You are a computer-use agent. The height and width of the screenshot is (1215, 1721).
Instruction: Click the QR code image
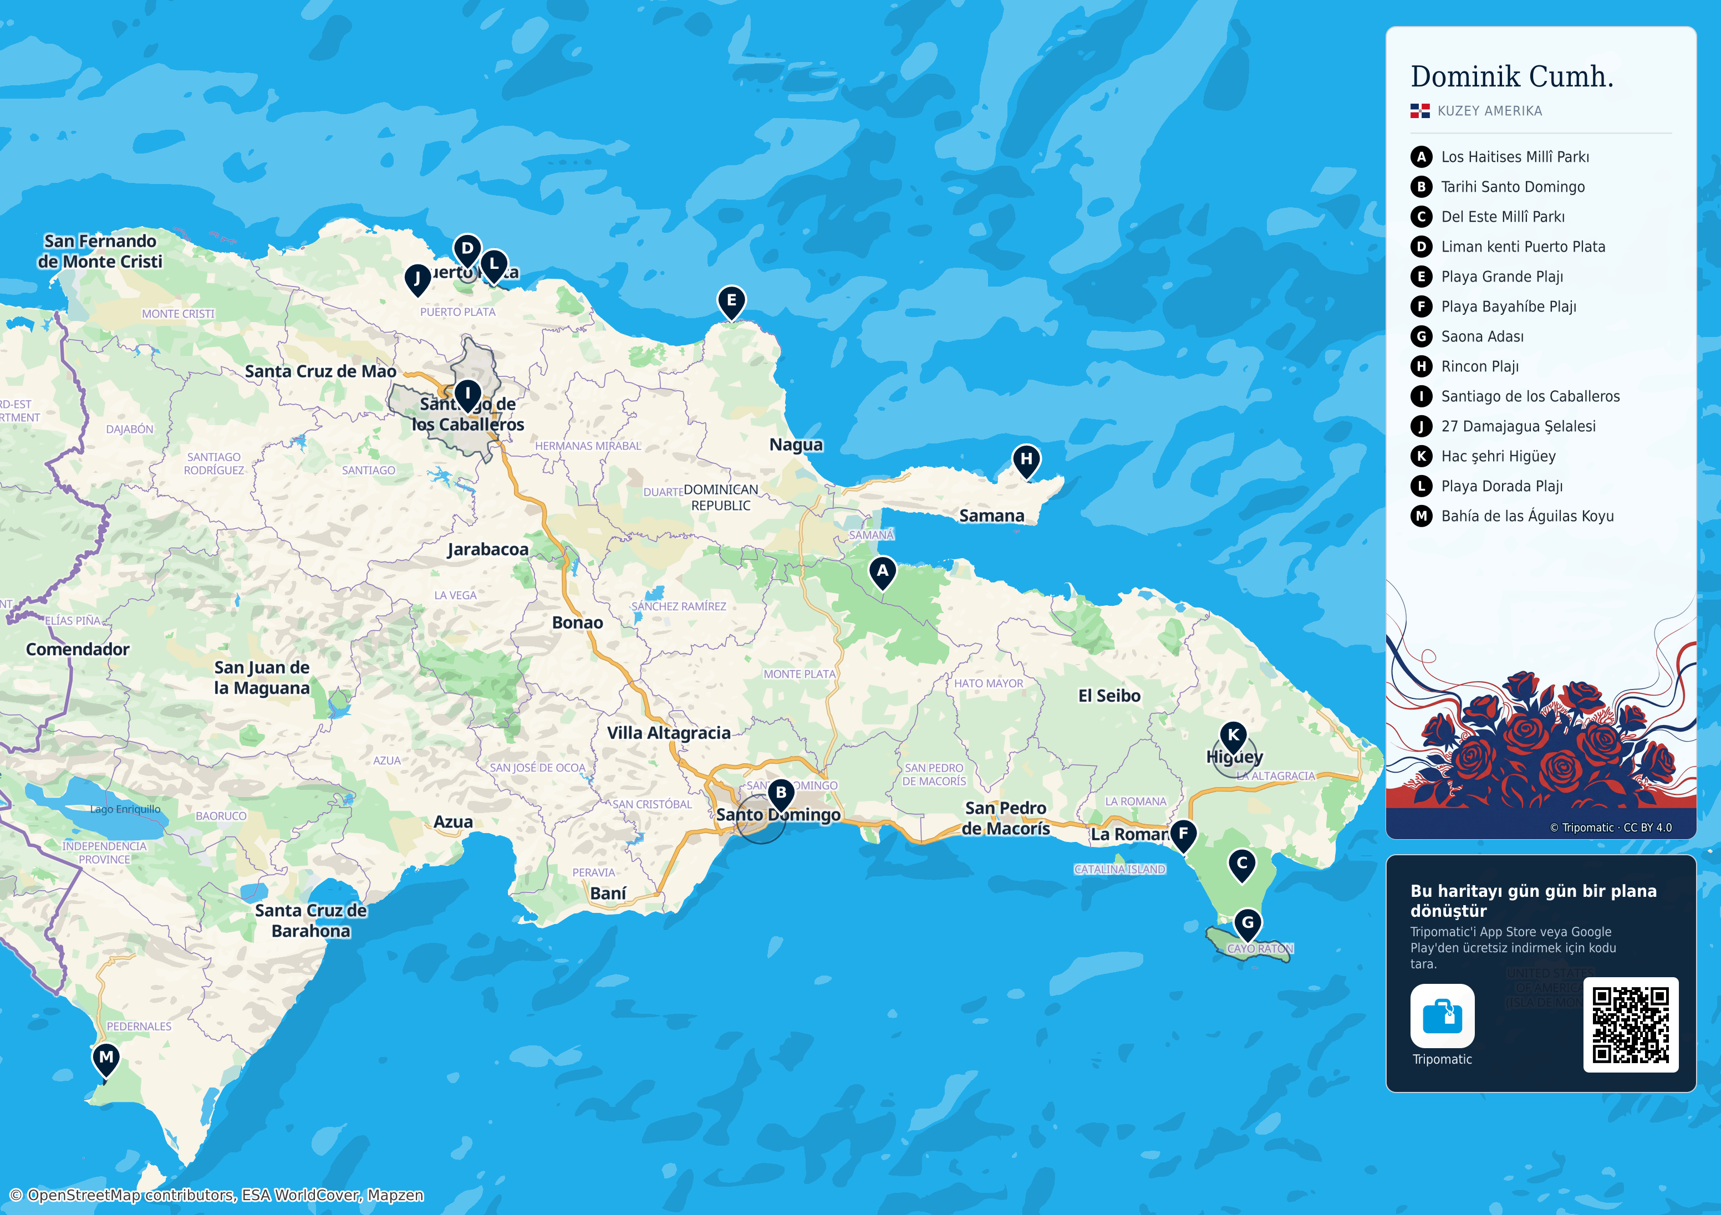coord(1630,1025)
